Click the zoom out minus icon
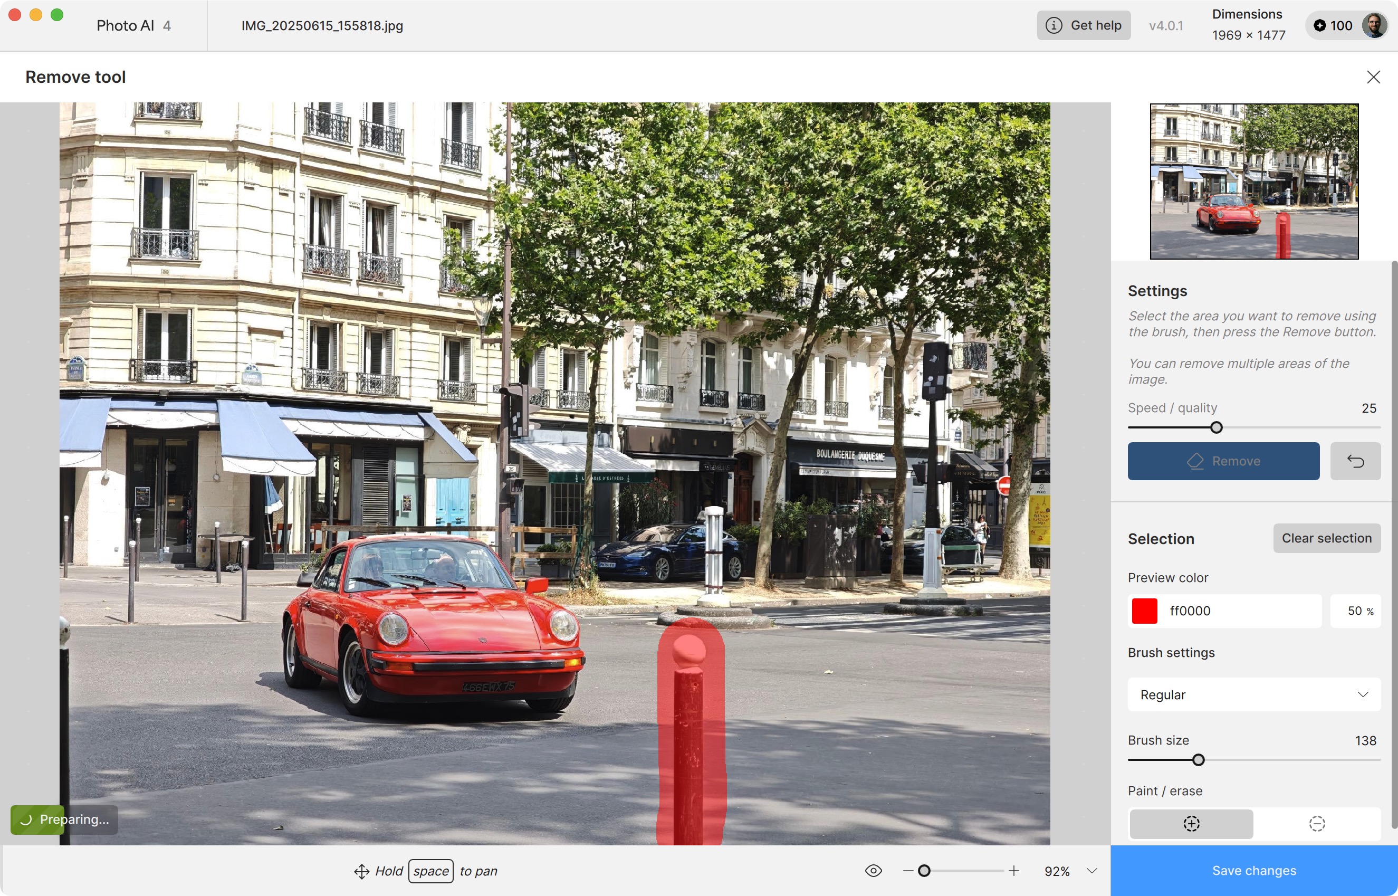 [x=908, y=870]
